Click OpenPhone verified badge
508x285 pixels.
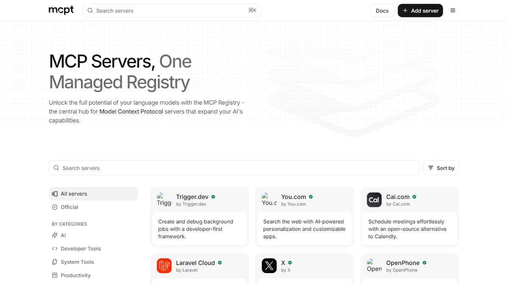click(x=425, y=263)
